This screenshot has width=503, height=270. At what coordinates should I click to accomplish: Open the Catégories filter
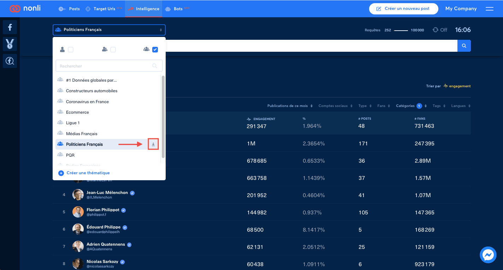(x=412, y=106)
